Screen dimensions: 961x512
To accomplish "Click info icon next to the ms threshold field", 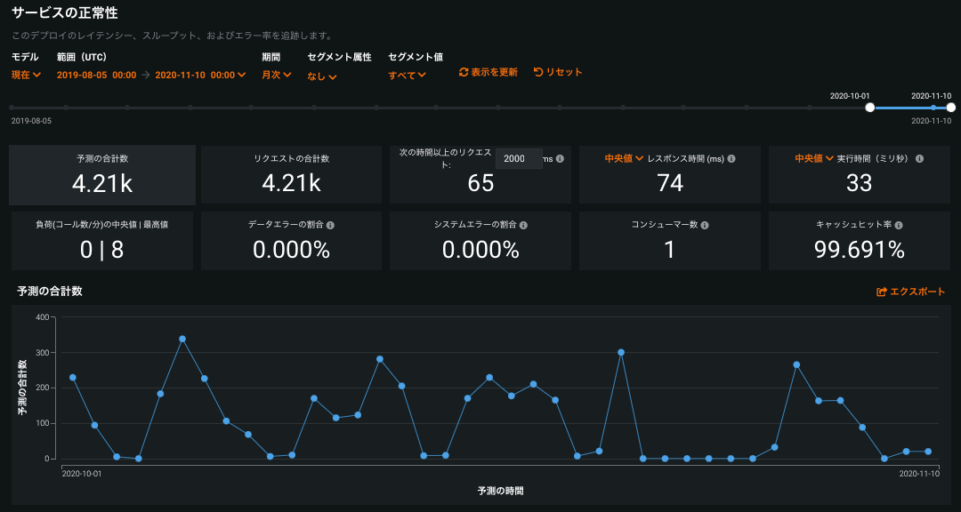I will [561, 158].
